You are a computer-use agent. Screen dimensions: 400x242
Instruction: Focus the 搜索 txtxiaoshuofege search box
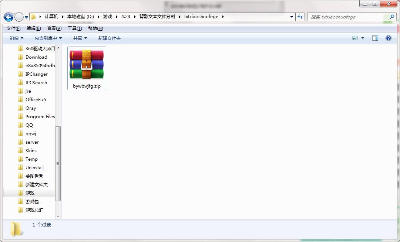[348, 17]
